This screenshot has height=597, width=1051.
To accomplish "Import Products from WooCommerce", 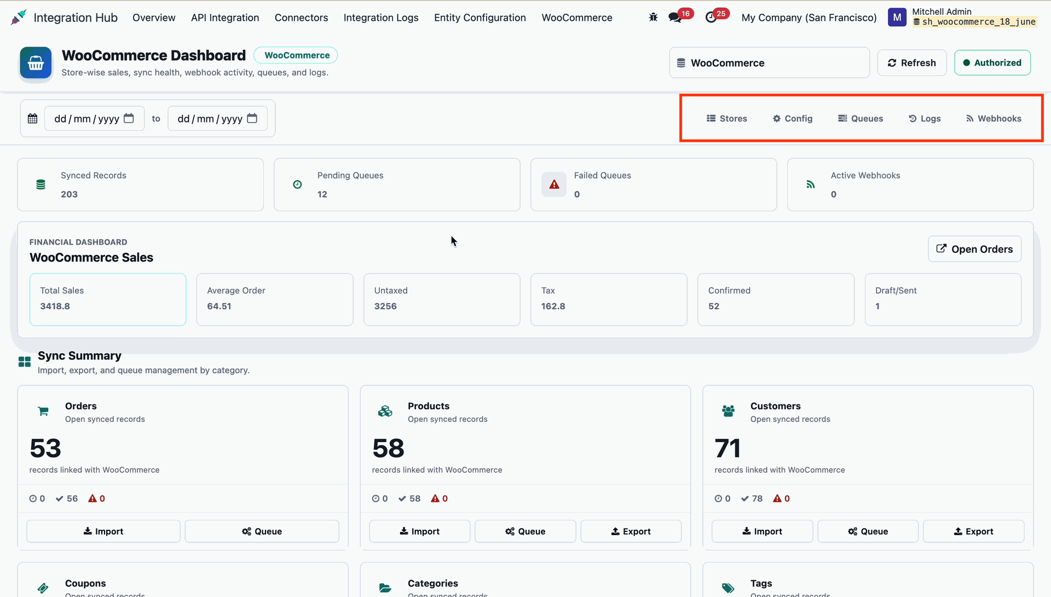I will [419, 531].
